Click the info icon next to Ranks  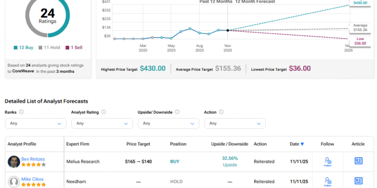tap(21, 112)
